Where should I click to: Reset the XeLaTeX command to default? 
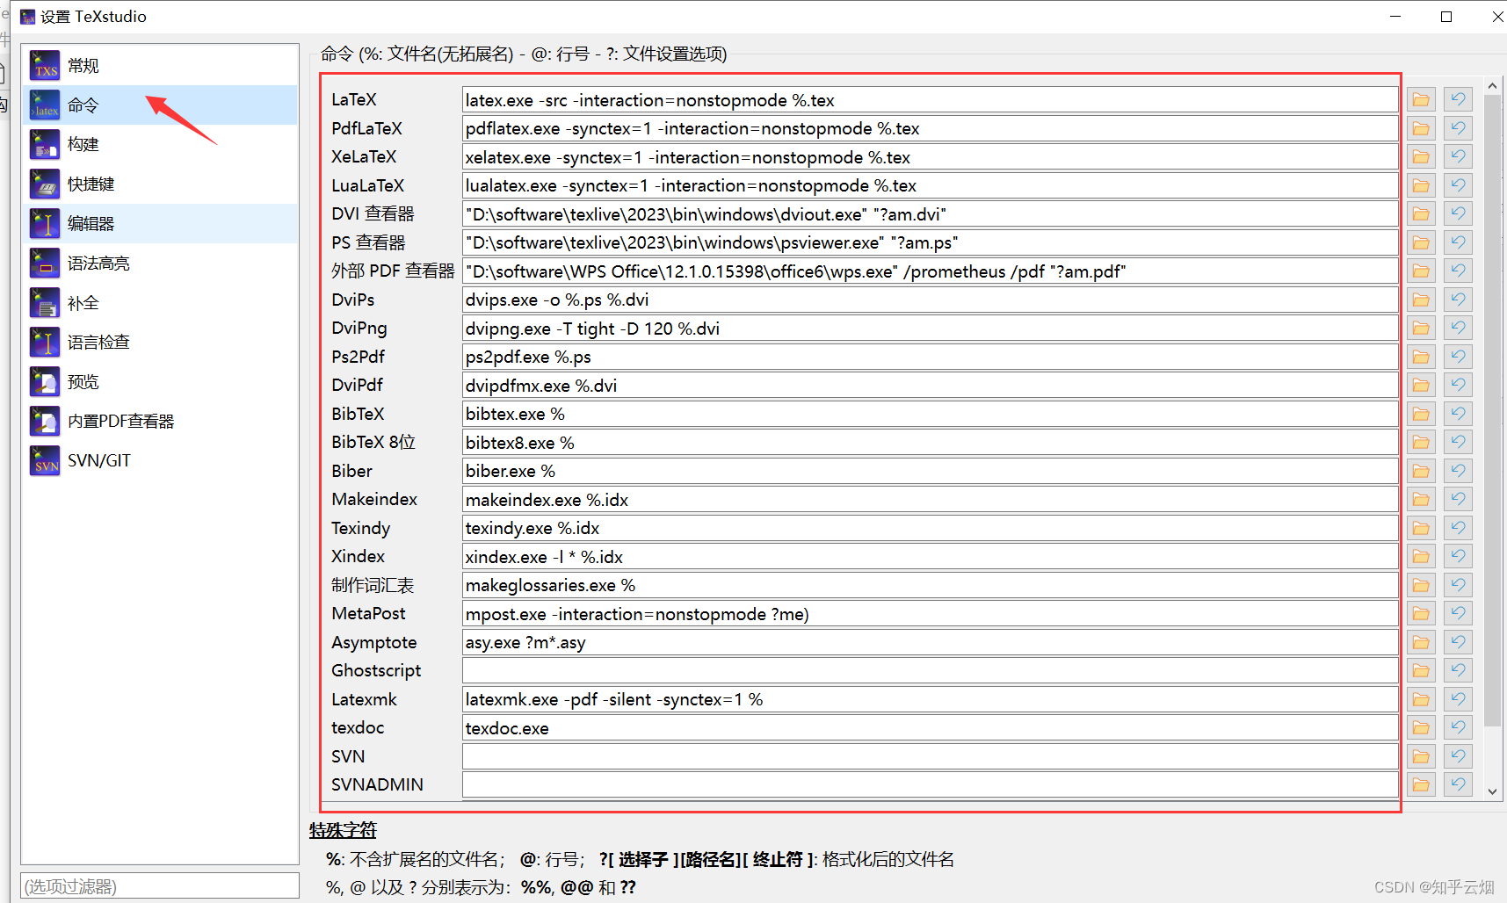pyautogui.click(x=1458, y=157)
